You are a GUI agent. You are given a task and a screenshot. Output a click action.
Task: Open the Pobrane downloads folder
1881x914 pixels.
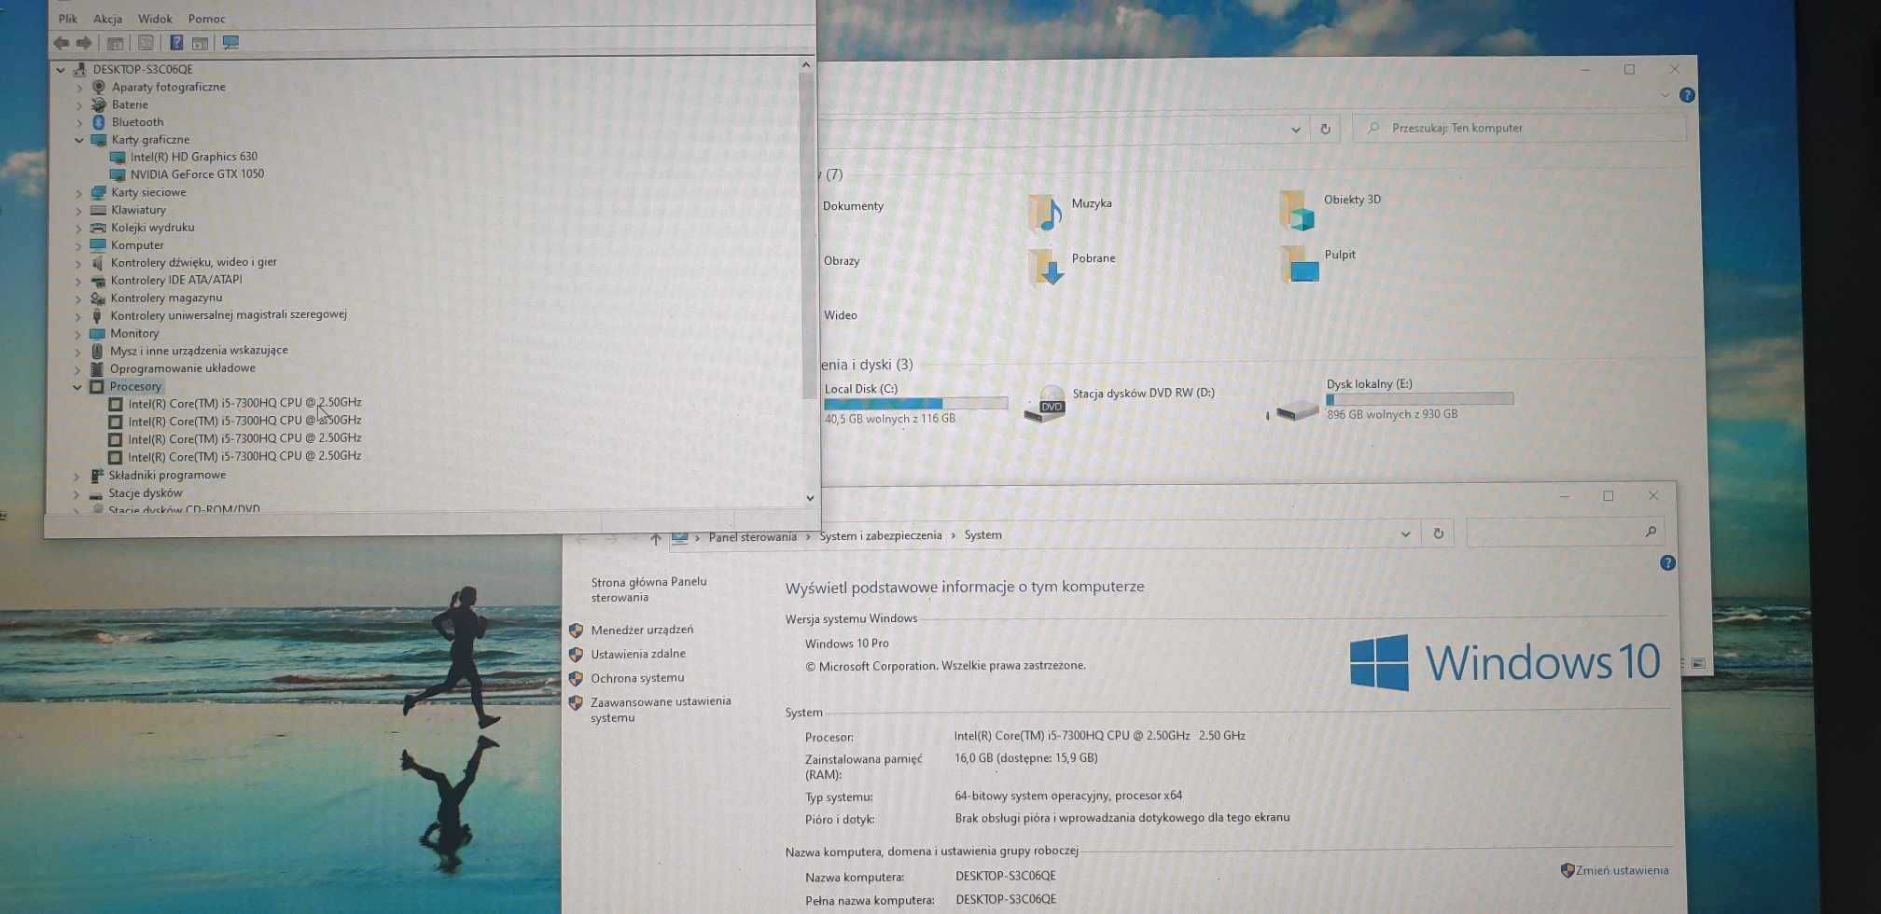pyautogui.click(x=1072, y=265)
